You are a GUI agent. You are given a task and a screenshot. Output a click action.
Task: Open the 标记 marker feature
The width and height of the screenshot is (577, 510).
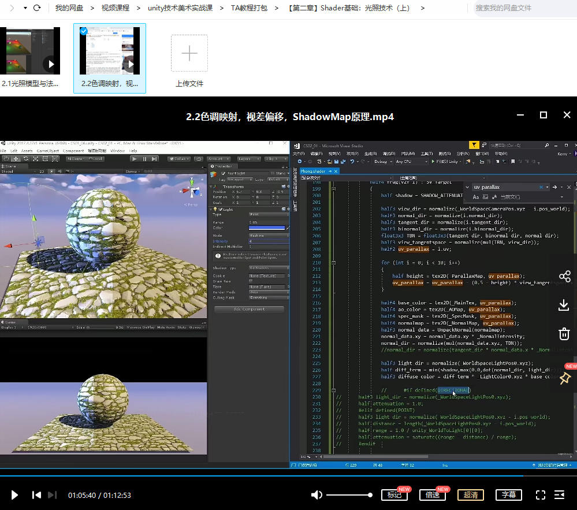394,495
